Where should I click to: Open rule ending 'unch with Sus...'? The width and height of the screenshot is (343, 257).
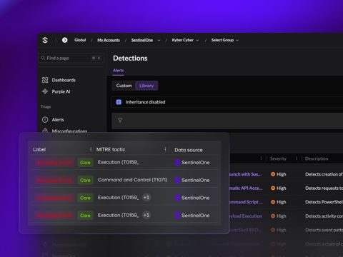pyautogui.click(x=245, y=174)
